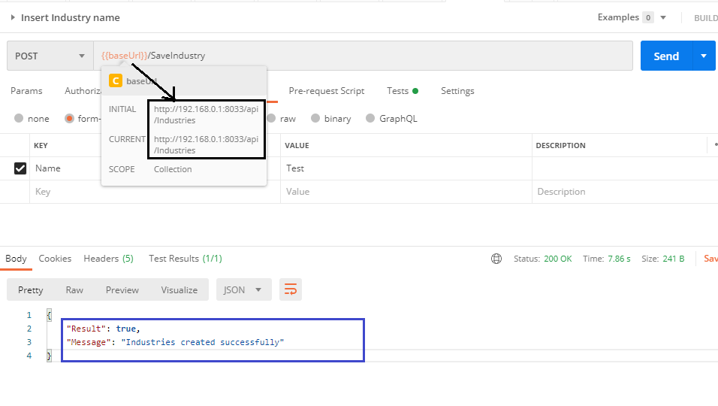Screen dimensions: 718x406
Task: Open the JSON format dropdown
Action: [x=243, y=289]
